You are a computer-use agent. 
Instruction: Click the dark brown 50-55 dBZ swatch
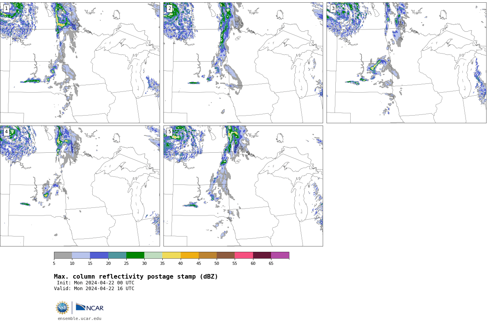pos(225,255)
